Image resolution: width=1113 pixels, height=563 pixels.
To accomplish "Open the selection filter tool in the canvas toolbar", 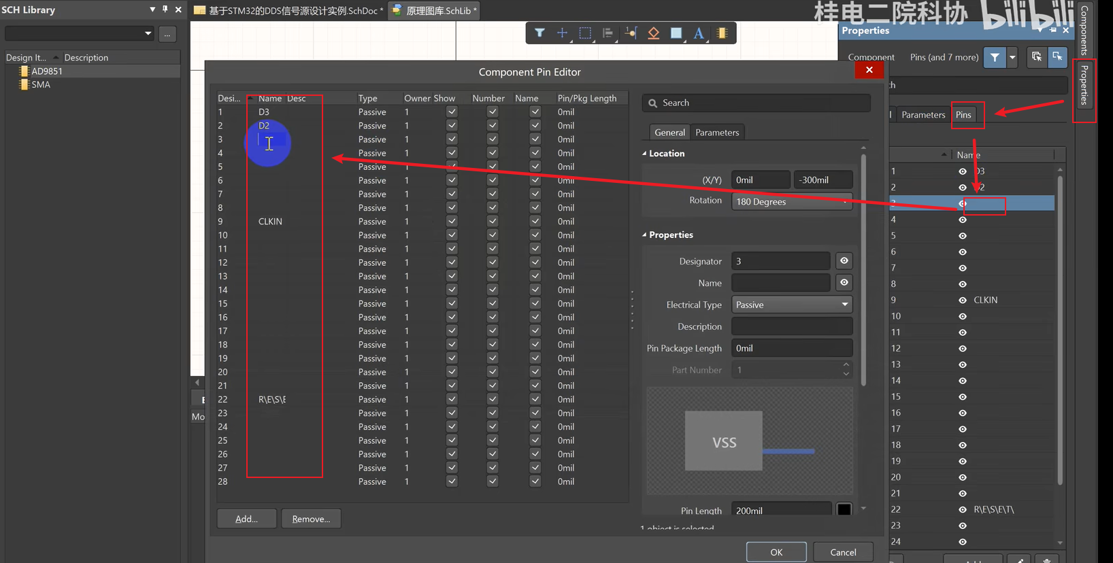I will coord(539,33).
